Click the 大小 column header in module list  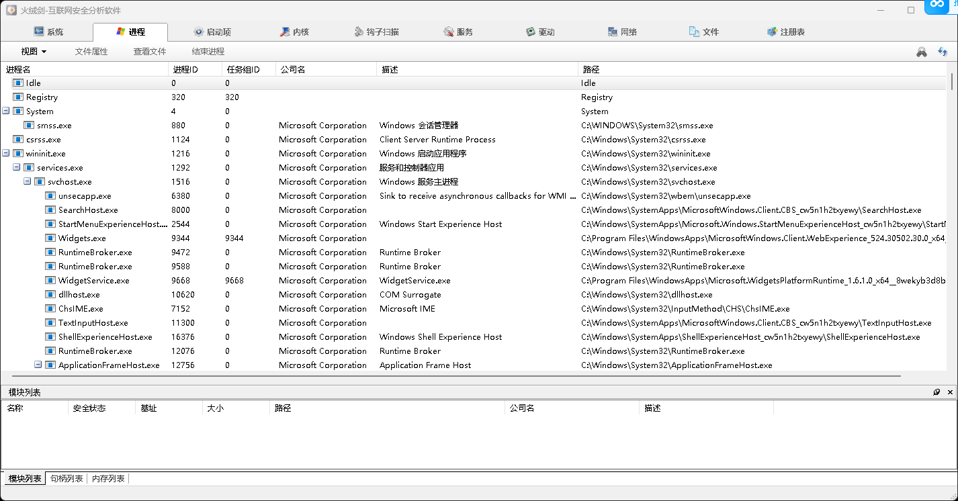236,408
